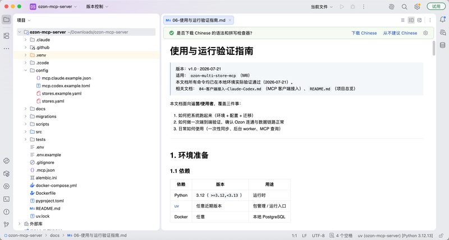Open the AI spiral assistant icon

391,7
